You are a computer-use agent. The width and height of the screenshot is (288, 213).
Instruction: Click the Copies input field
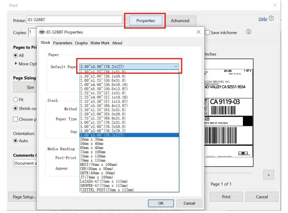point(33,32)
